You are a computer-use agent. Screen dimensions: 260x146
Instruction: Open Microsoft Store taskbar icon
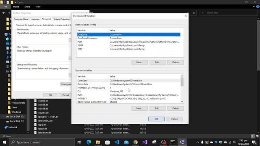(107, 142)
